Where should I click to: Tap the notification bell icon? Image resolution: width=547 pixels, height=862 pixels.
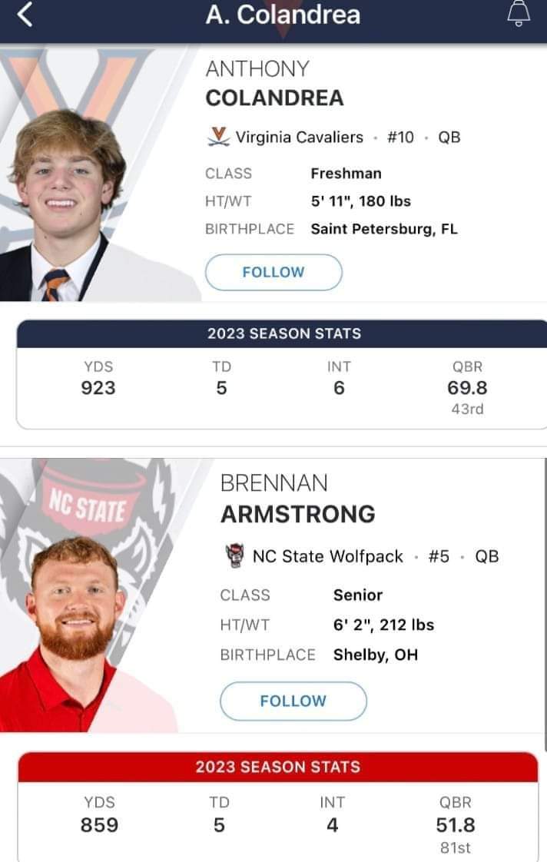tap(519, 14)
